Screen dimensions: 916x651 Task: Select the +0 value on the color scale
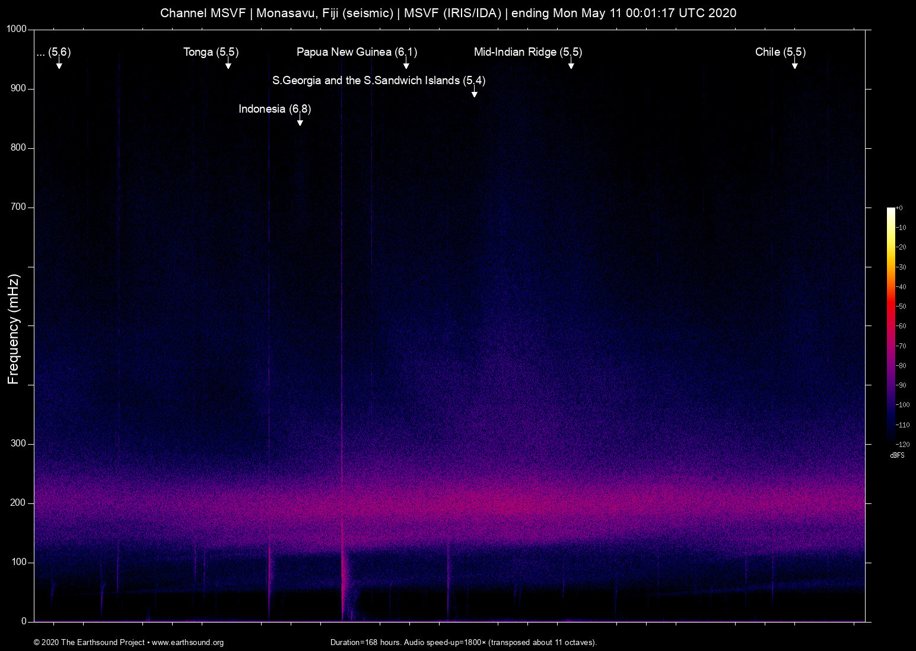pos(899,208)
